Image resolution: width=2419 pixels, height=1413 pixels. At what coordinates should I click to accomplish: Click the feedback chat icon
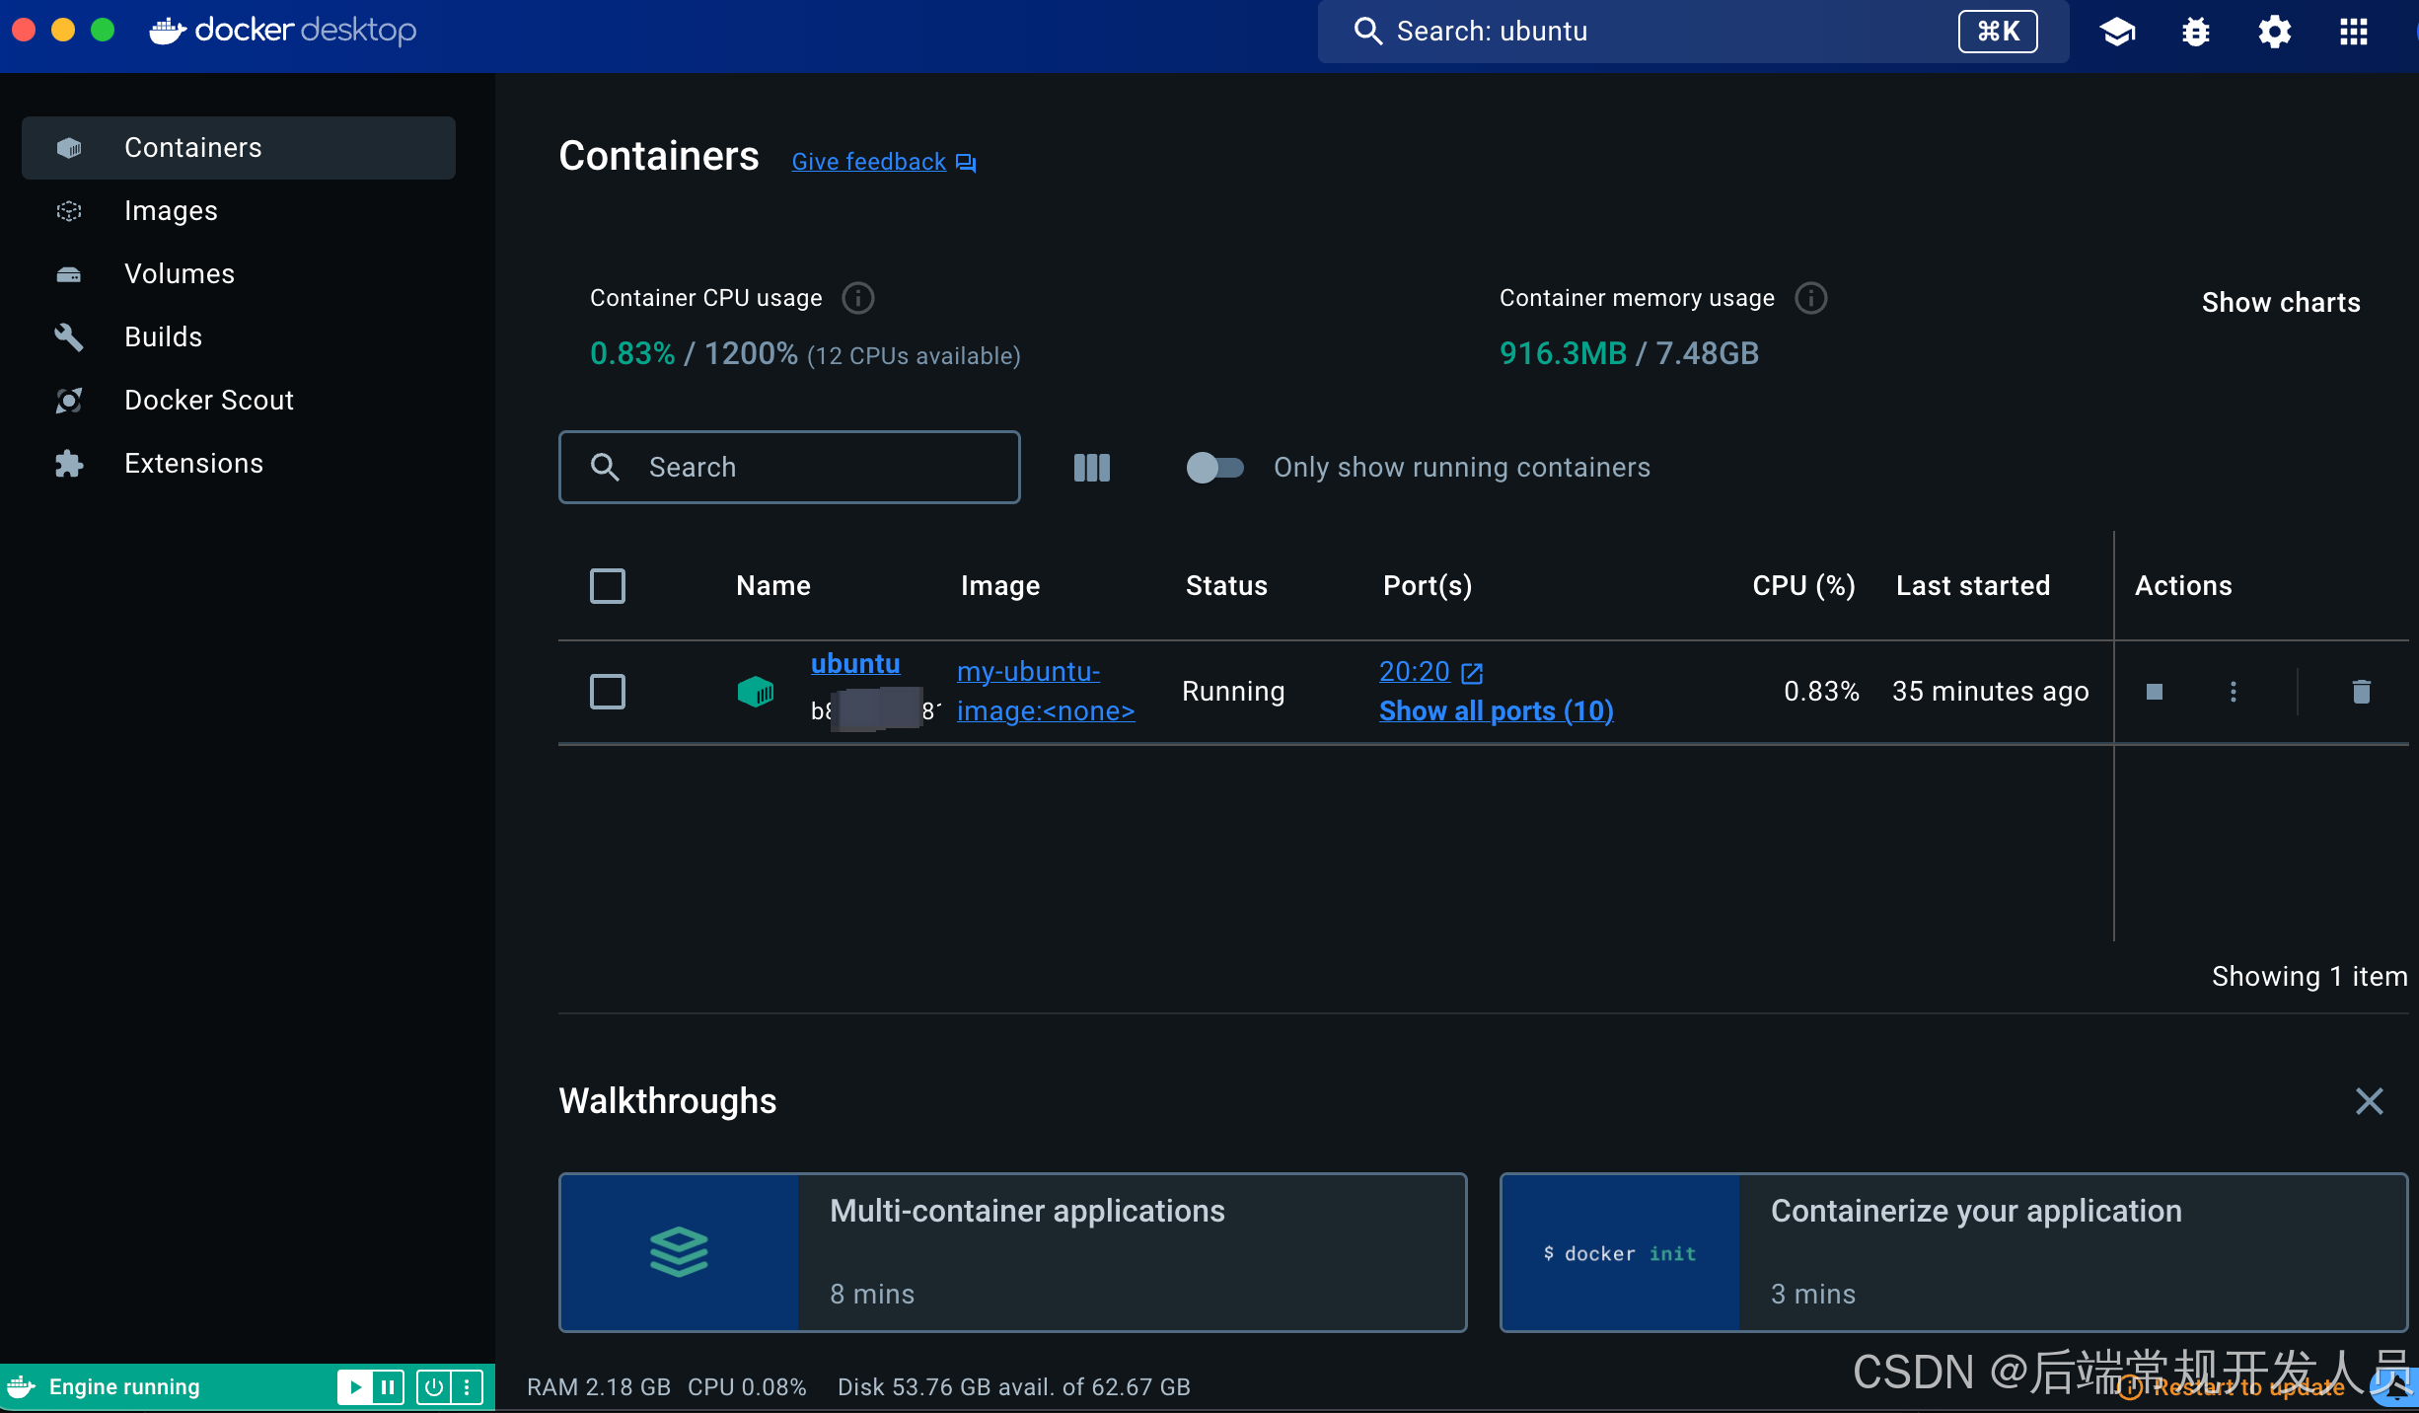[966, 163]
